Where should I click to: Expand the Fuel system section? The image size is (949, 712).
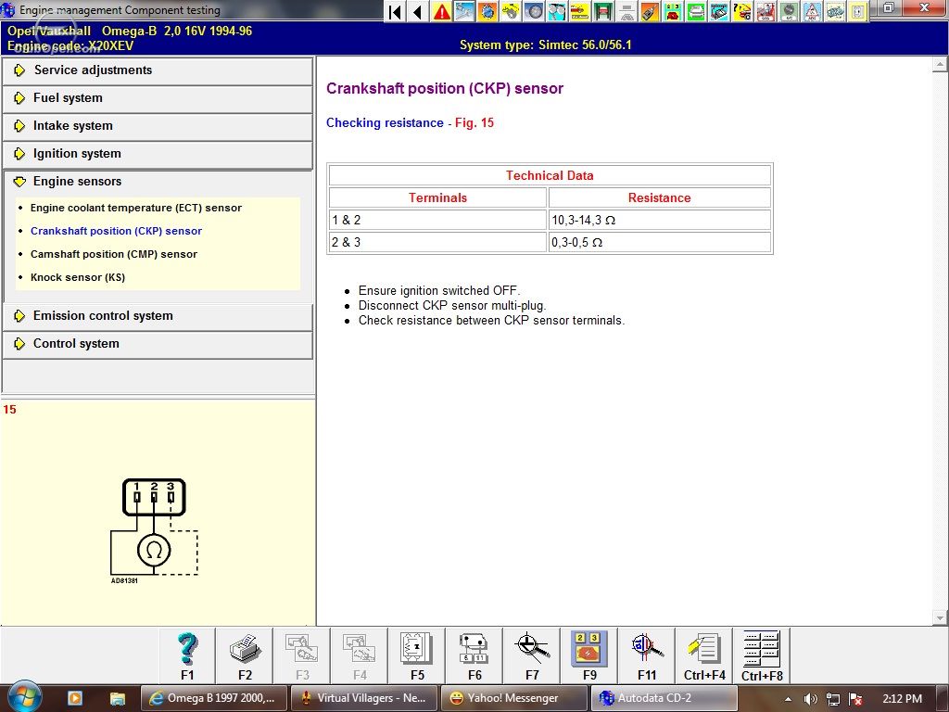point(158,98)
